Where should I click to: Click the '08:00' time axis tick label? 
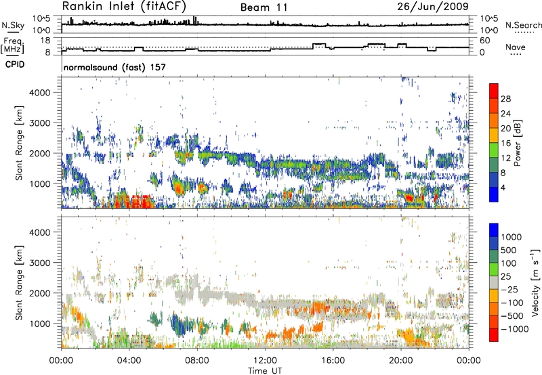(x=197, y=361)
